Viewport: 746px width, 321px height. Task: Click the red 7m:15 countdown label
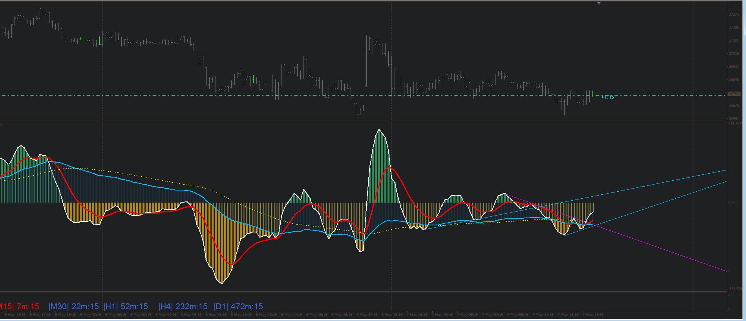[28, 306]
